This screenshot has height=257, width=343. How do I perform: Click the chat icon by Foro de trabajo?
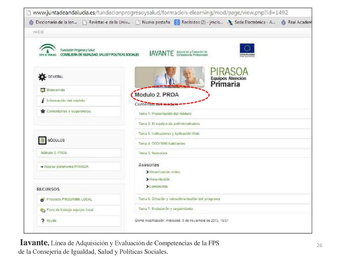(x=43, y=210)
